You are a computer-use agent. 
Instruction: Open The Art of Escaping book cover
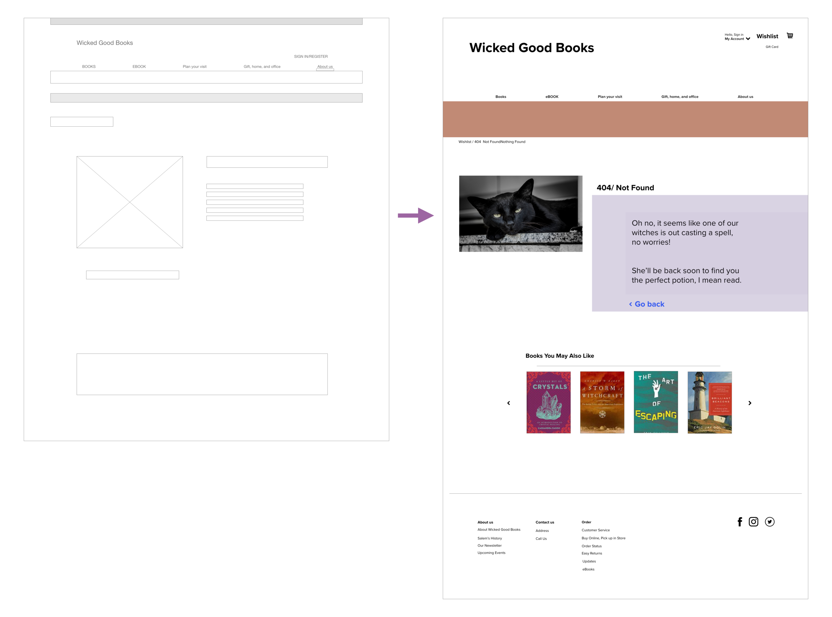(656, 402)
